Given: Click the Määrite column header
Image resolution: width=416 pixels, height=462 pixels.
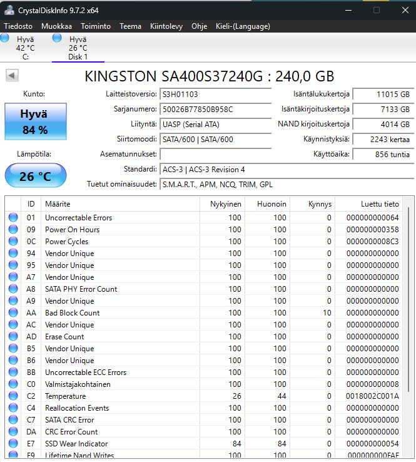Looking at the screenshot, I should (120, 204).
